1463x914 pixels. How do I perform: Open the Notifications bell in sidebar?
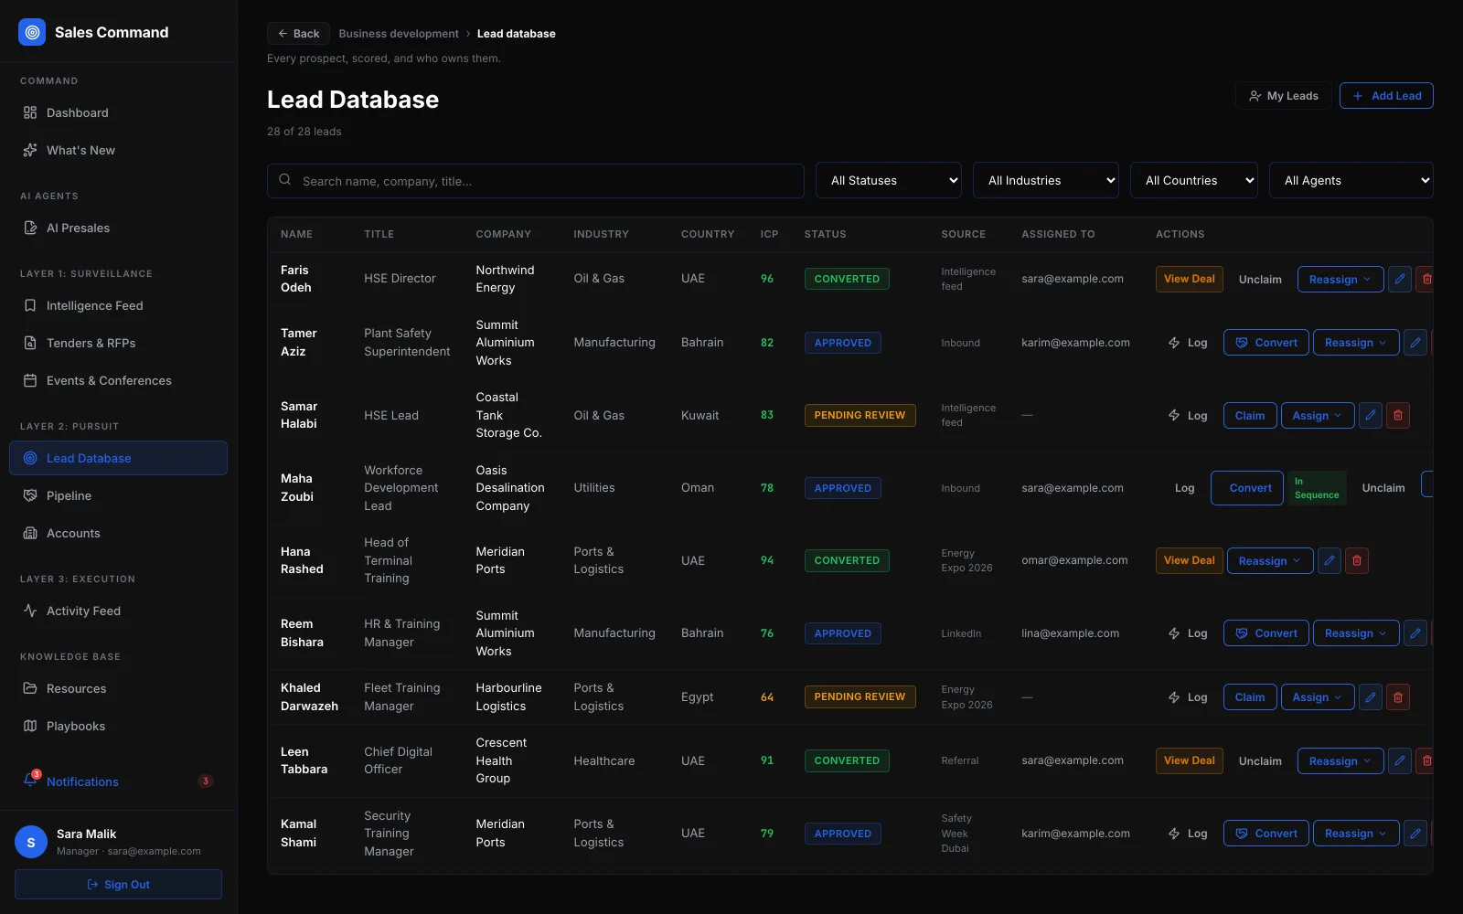(x=30, y=781)
